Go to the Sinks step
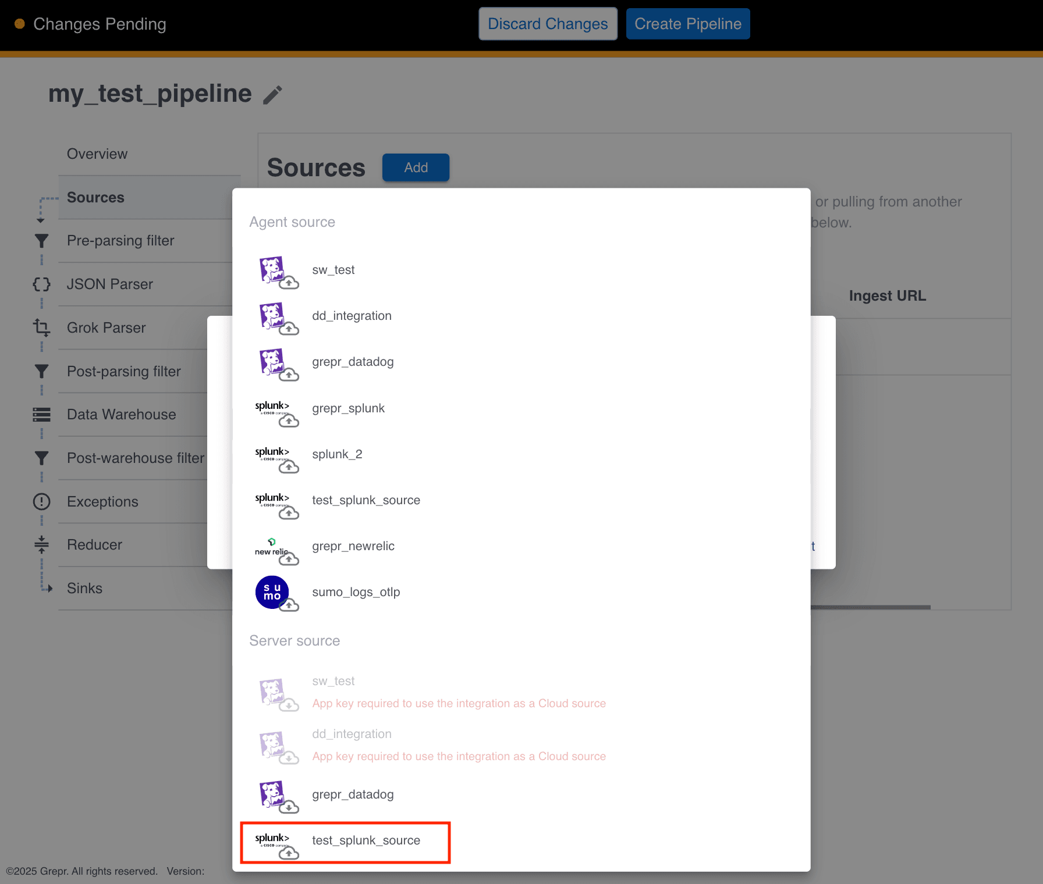The width and height of the screenshot is (1043, 884). [145, 589]
